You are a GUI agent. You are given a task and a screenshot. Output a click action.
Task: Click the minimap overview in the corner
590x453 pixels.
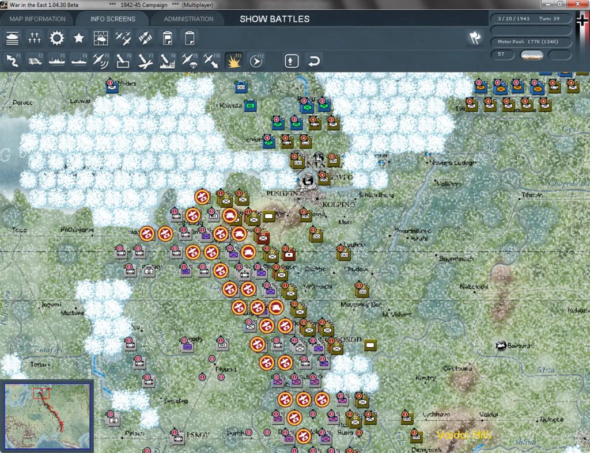(x=47, y=416)
